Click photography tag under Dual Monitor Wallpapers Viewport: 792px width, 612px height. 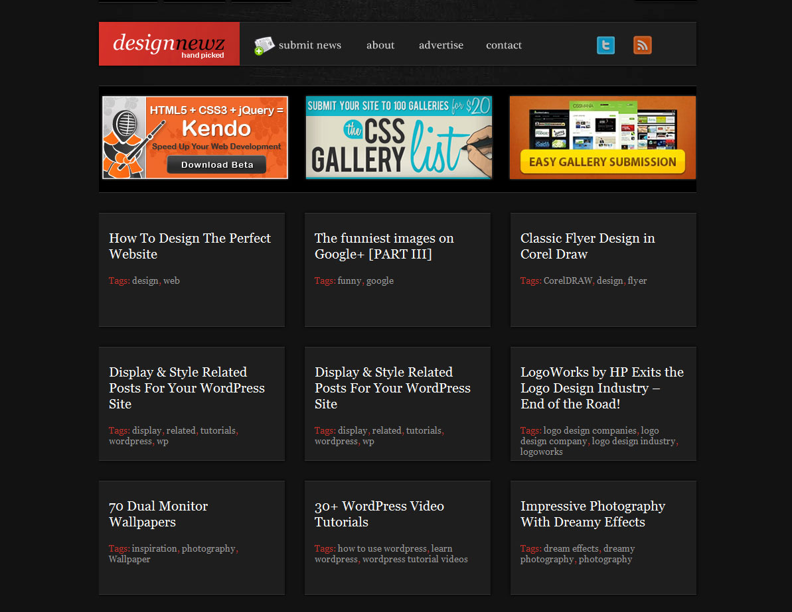point(208,548)
